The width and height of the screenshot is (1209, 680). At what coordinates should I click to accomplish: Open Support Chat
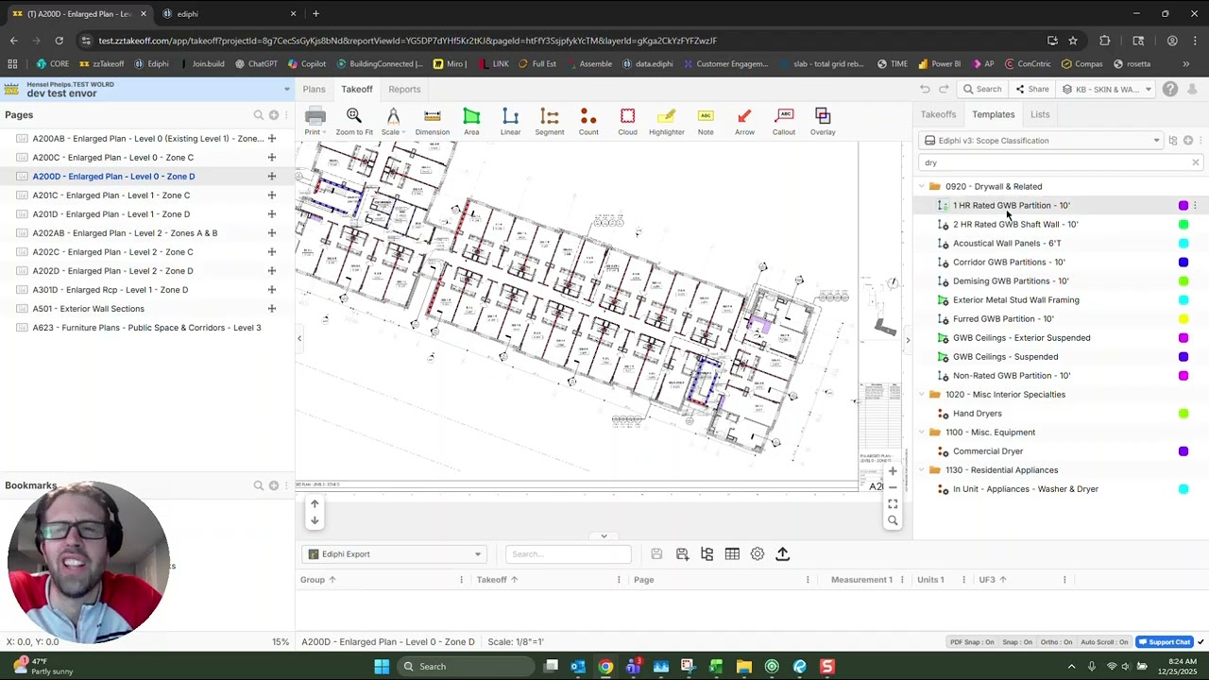pyautogui.click(x=1165, y=642)
